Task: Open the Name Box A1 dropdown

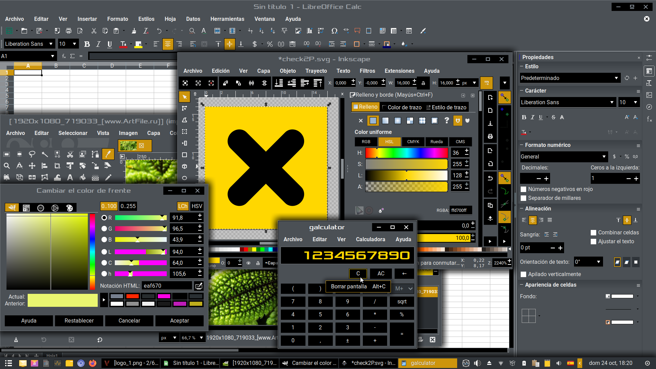Action: 52,56
